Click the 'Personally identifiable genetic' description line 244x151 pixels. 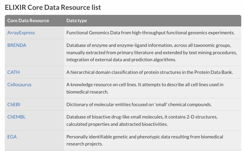pos(145,137)
